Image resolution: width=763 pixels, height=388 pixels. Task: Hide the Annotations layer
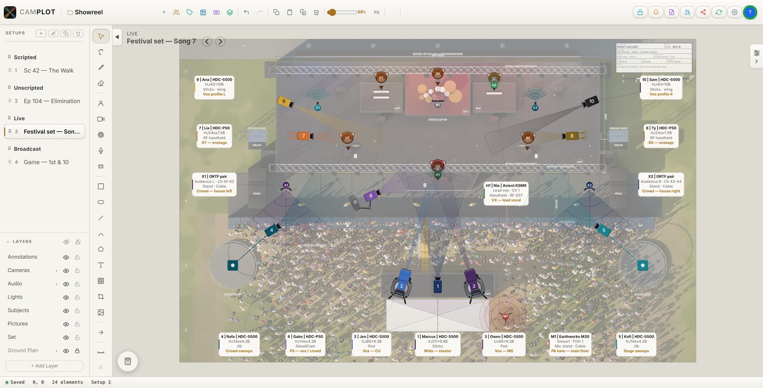[66, 257]
